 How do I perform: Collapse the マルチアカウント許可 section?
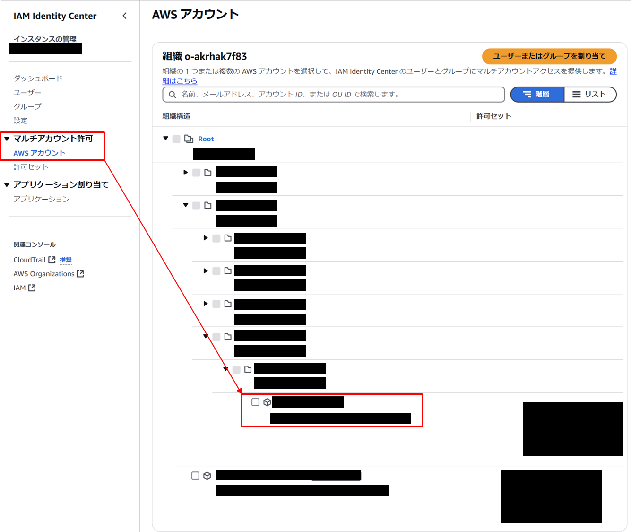coord(7,139)
